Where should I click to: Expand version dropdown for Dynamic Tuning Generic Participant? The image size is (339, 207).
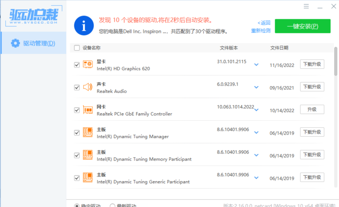[x=256, y=178]
